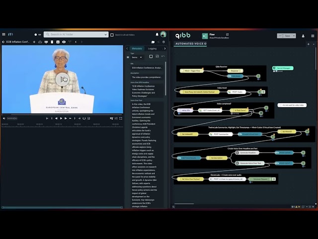Click the help icon above metadata panel

[163, 42]
